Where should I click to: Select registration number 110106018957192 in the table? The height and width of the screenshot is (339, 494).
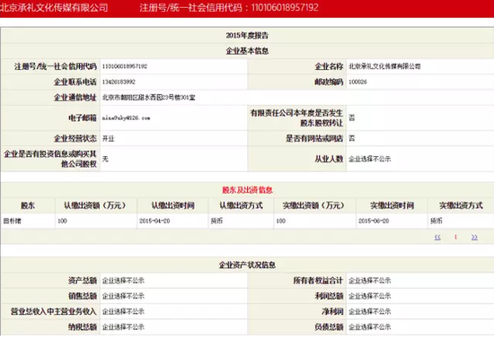coord(125,66)
